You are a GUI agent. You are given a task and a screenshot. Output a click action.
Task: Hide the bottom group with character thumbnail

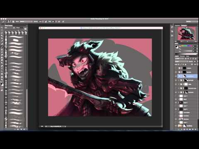click(176, 126)
